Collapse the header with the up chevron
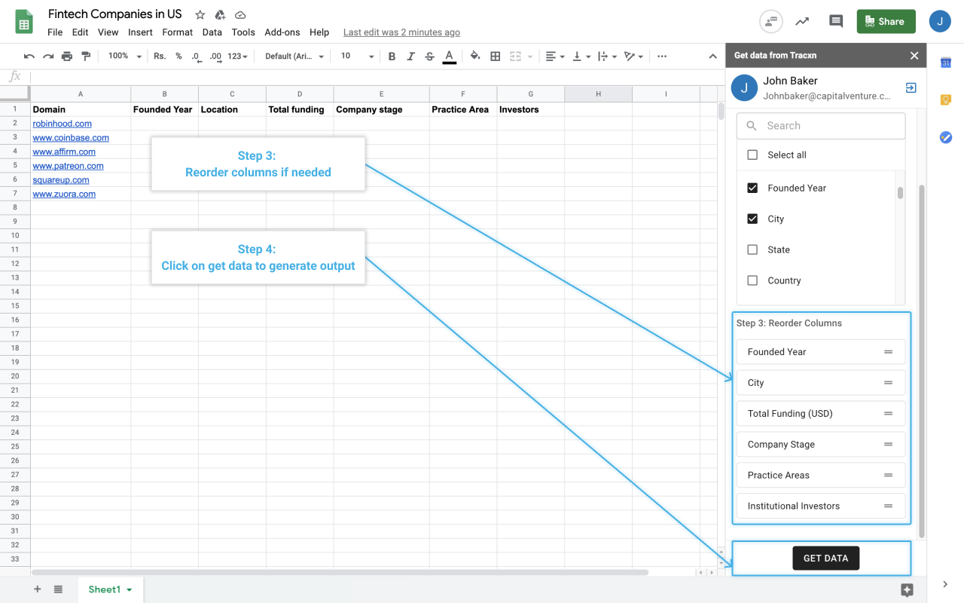The width and height of the screenshot is (964, 603). (x=712, y=57)
